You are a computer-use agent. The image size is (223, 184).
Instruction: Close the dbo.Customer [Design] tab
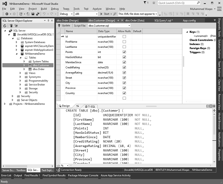tap(122, 20)
